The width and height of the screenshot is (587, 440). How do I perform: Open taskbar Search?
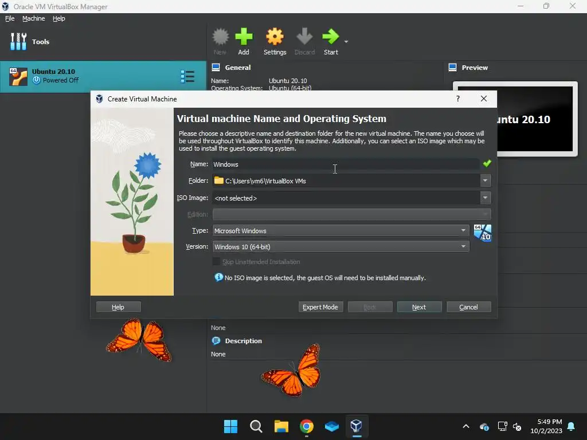(256, 426)
